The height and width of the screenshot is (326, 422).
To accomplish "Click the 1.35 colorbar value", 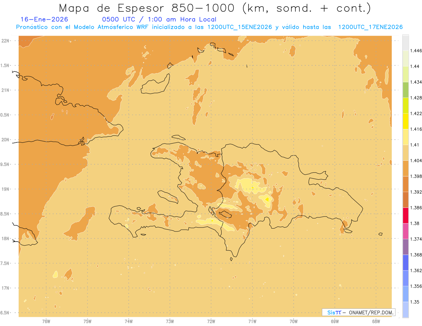I will (414, 302).
